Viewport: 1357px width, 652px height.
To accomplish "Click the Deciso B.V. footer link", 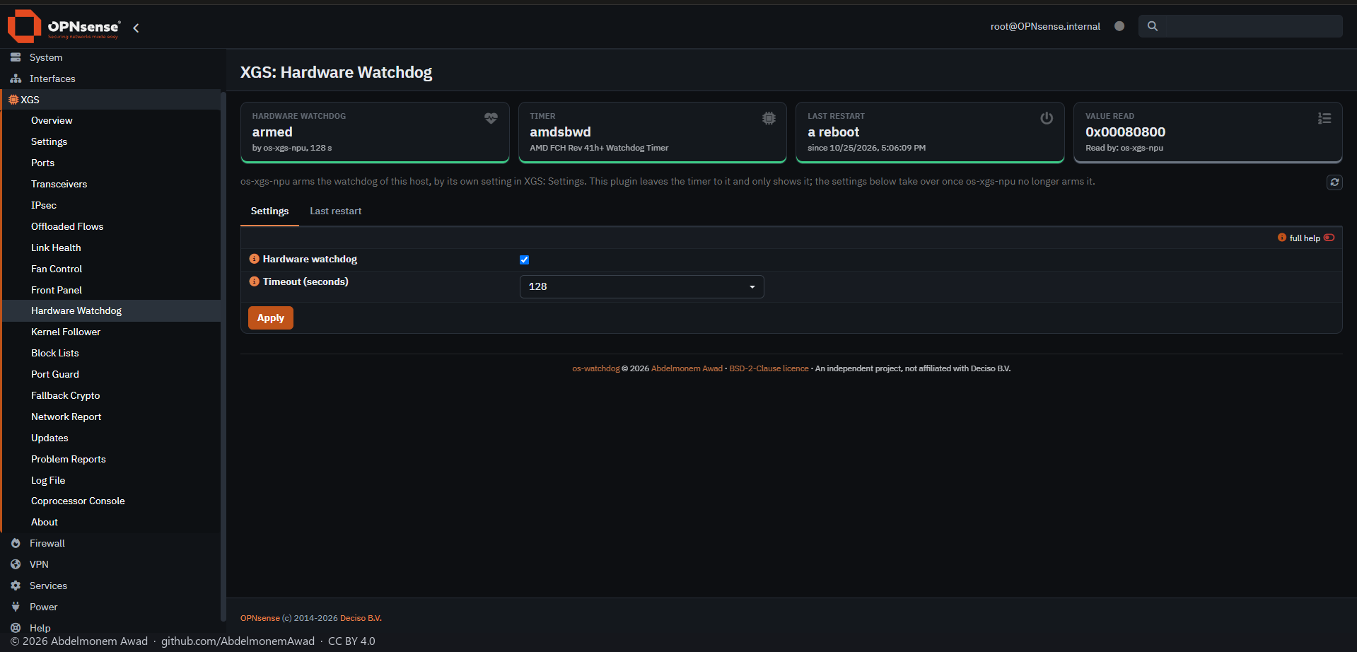I will point(361,618).
